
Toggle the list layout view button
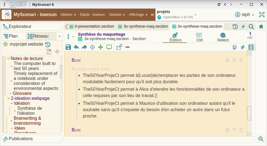point(251,47)
